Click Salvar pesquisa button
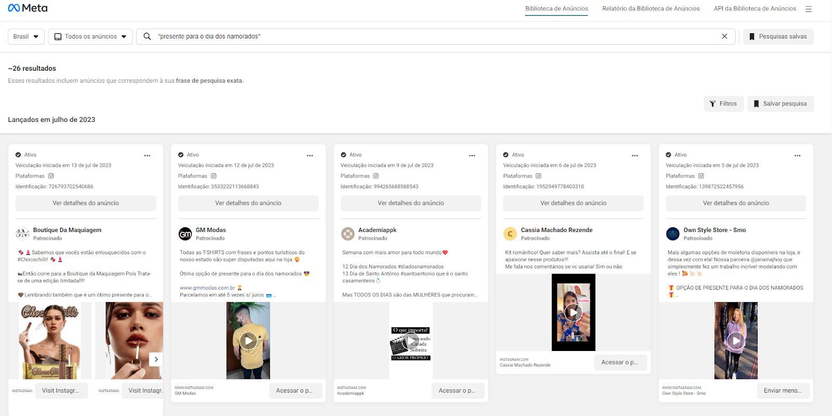Viewport: 832px width, 416px height. (x=780, y=103)
